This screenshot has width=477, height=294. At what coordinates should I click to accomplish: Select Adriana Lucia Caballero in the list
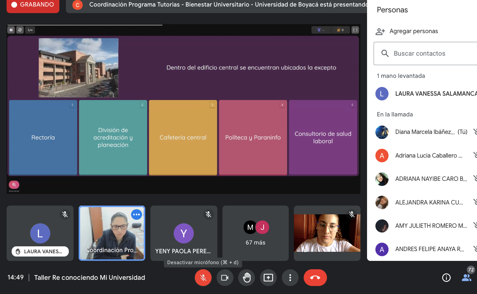coord(428,156)
